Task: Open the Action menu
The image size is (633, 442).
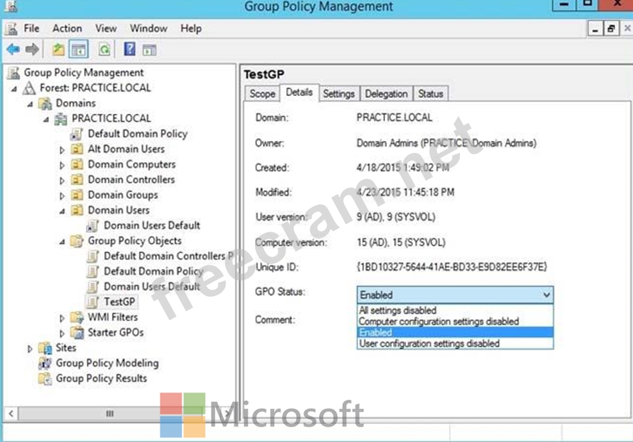Action: point(67,29)
